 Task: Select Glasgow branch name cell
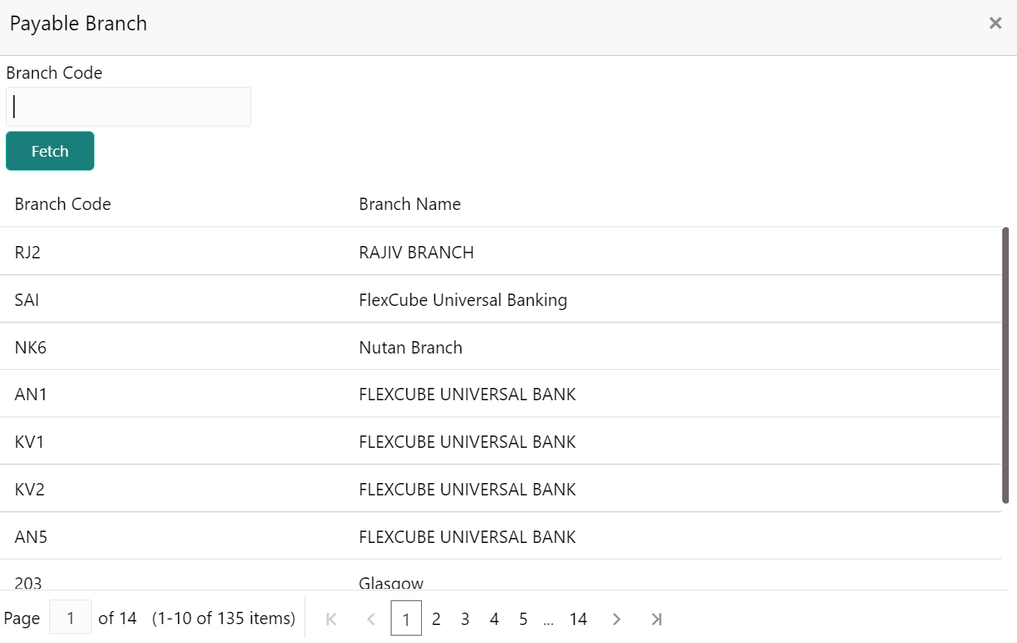click(392, 582)
